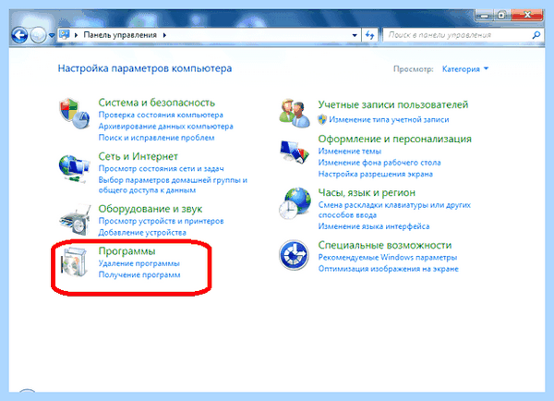Viewport: 554px width, 401px height.
Task: Open Настройка разрешения экрана link
Action: pos(375,174)
